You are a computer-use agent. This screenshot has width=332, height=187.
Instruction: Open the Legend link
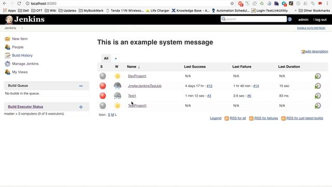[216, 118]
